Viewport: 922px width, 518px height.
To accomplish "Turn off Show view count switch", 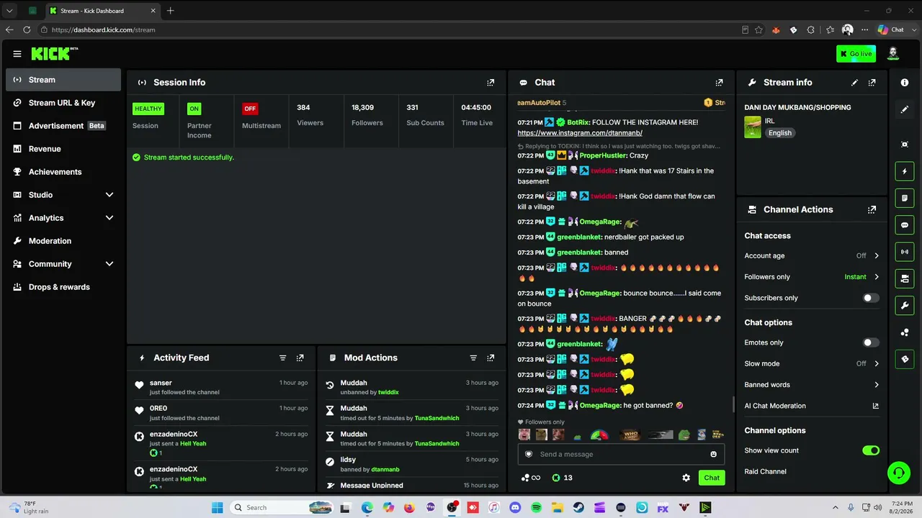I will (871, 451).
